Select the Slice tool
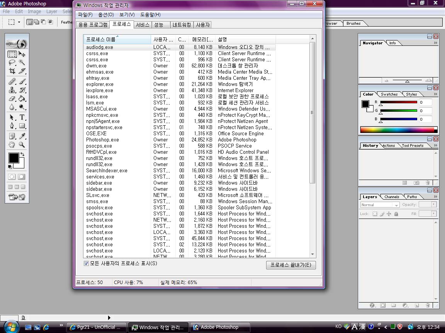 click(x=22, y=71)
